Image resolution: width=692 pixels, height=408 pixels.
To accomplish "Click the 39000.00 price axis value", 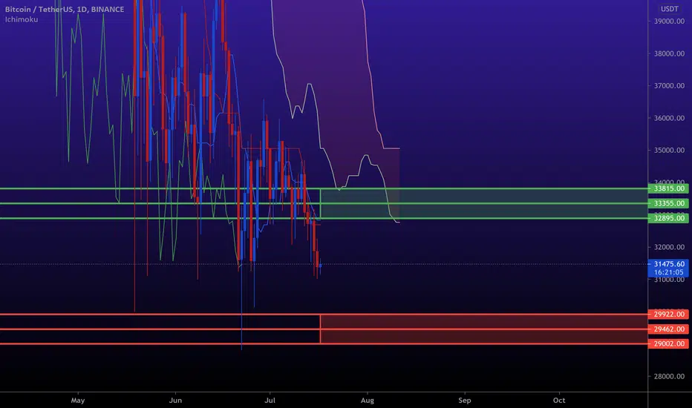I will coord(669,22).
